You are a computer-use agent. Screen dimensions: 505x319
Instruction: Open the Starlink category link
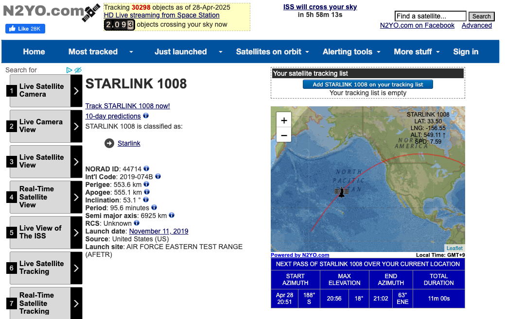click(129, 143)
